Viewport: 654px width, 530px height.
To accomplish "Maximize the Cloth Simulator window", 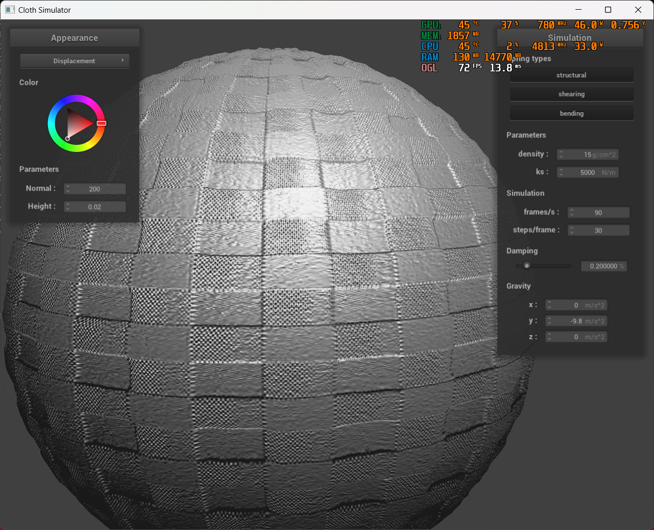I will pos(608,10).
